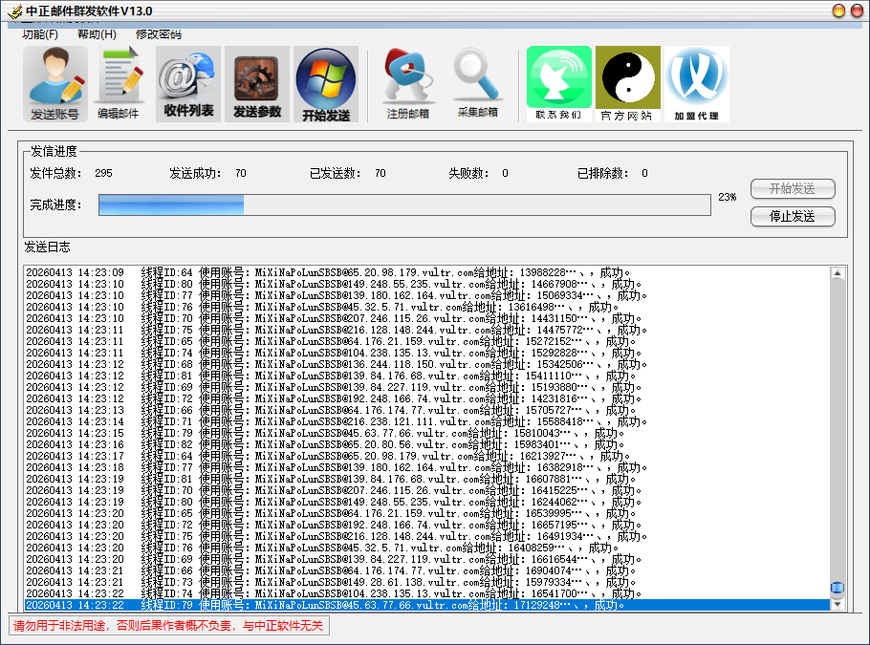Open the 帮助(H) menu

pos(97,34)
